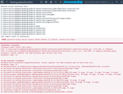Click the 'ActionCallInstruction`4.Run' stack line
Image resolution: width=123 pixels, height=94 pixels.
point(40,68)
